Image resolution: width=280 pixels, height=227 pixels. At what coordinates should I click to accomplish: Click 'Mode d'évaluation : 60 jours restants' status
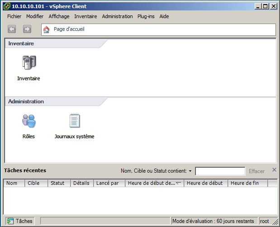coord(214,221)
